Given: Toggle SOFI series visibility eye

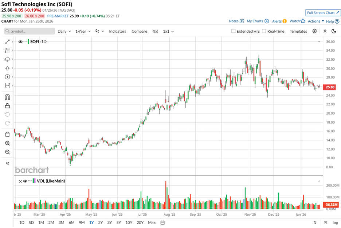Looking at the screenshot, I should pos(20,41).
